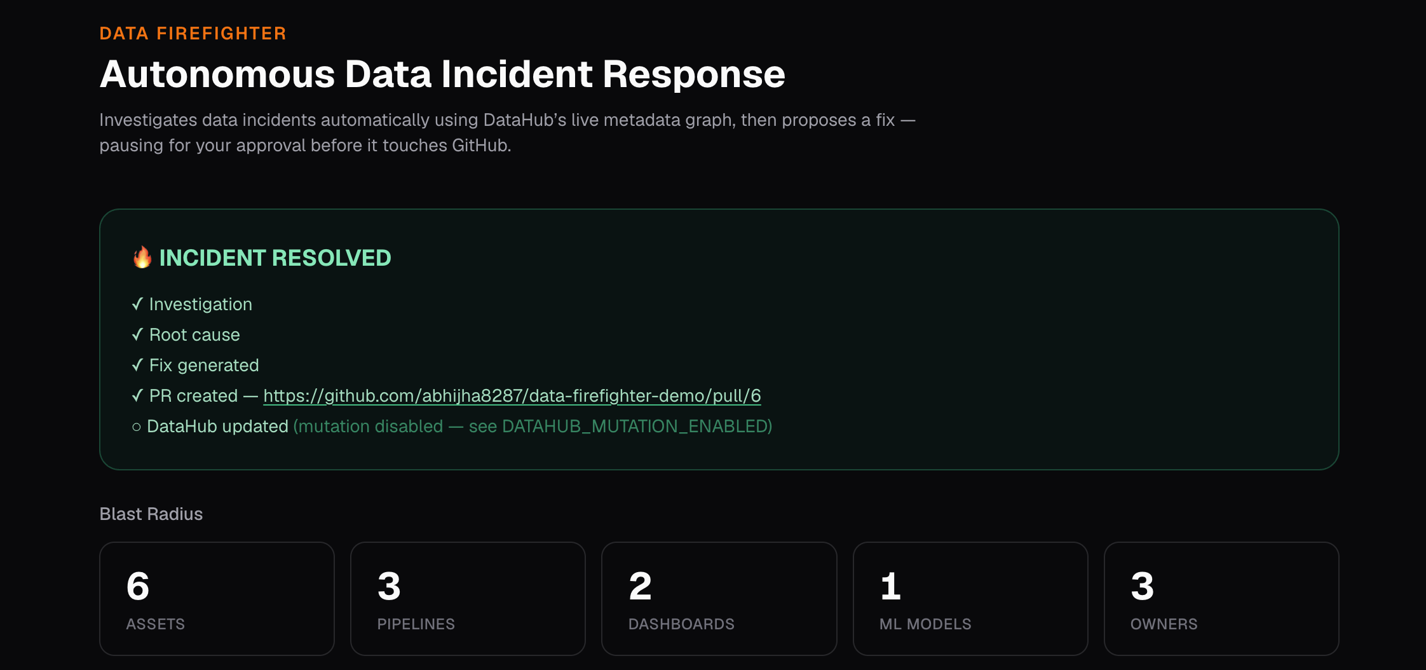Click the empty circle beside DataHub updated
The image size is (1426, 670).
136,427
